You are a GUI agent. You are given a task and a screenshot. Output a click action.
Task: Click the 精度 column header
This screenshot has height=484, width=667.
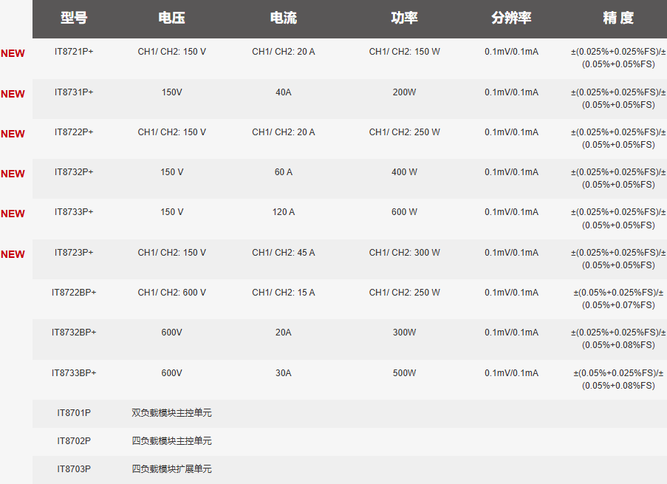(618, 18)
